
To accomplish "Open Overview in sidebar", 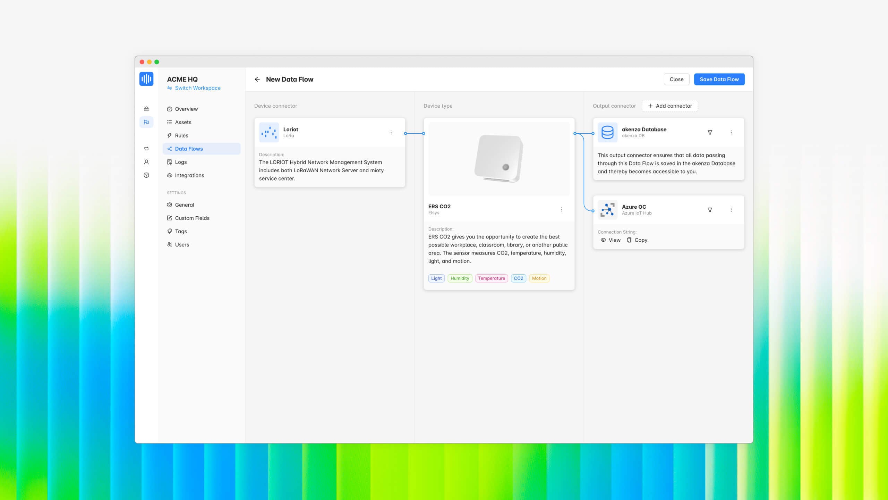I will point(201,109).
